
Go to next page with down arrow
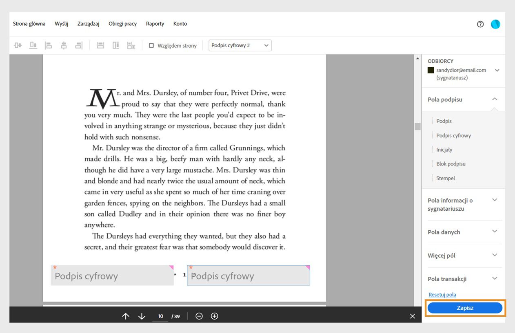[142, 316]
